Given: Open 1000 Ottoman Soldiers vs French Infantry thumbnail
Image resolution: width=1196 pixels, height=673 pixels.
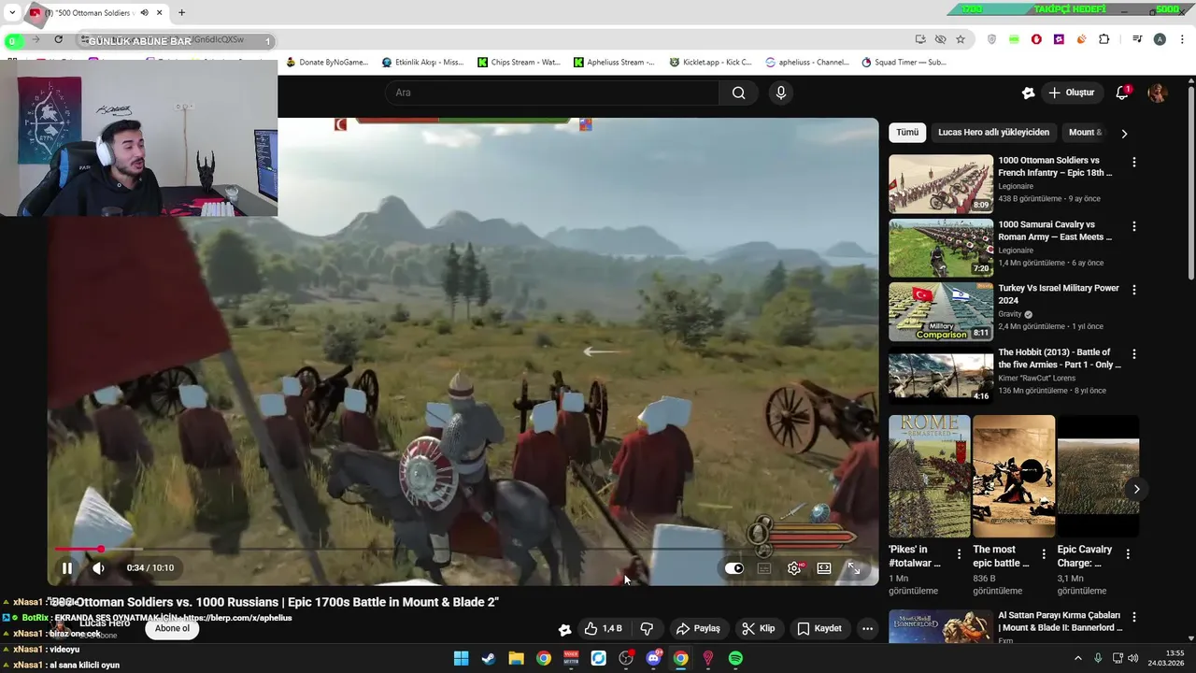Looking at the screenshot, I should [941, 183].
